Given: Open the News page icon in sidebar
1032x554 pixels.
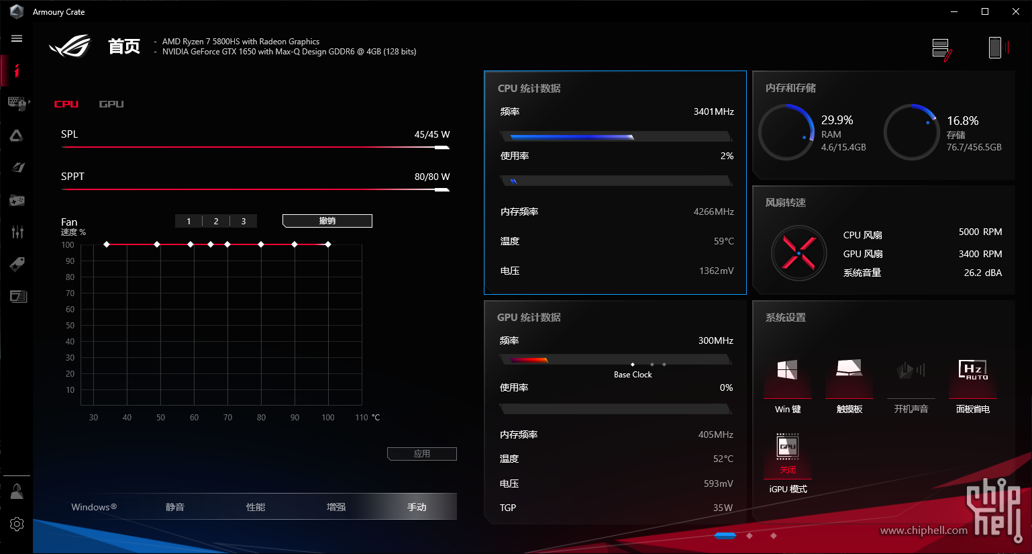Looking at the screenshot, I should pos(18,296).
